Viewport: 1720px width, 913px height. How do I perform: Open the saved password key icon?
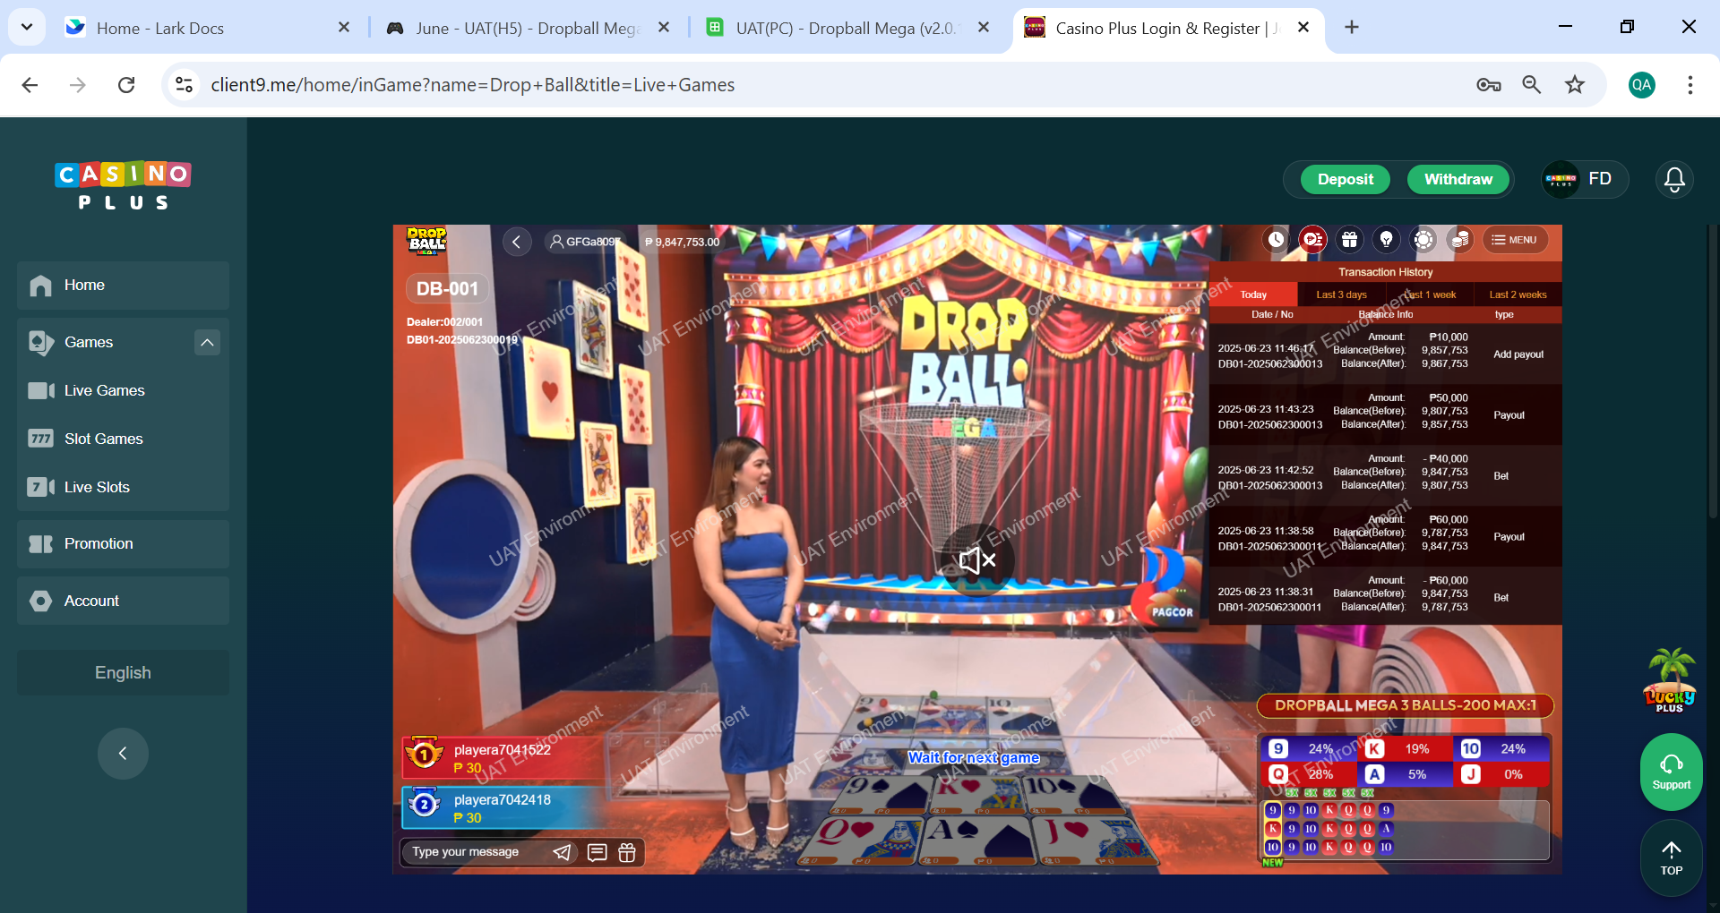[x=1489, y=85]
